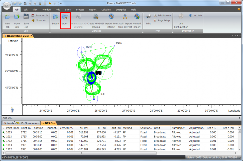Image resolution: width=243 pixels, height=161 pixels.
Task: Switch to the GPS Occupations tab
Action: (28, 123)
